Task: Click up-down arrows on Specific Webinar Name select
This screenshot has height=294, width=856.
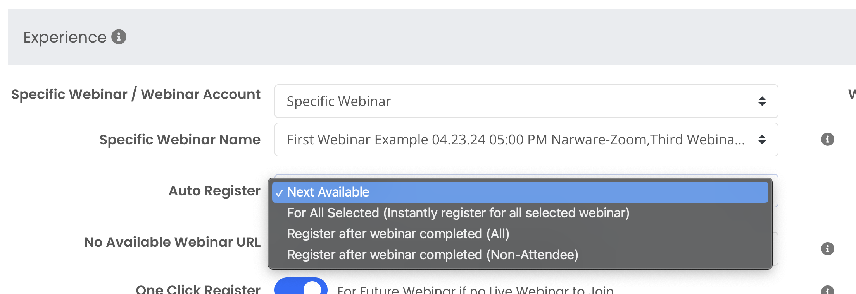Action: (x=762, y=140)
